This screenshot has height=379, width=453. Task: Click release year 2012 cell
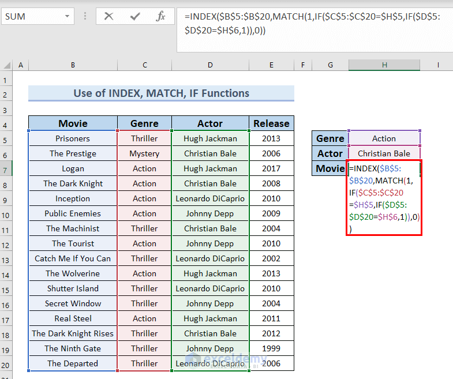(x=272, y=333)
